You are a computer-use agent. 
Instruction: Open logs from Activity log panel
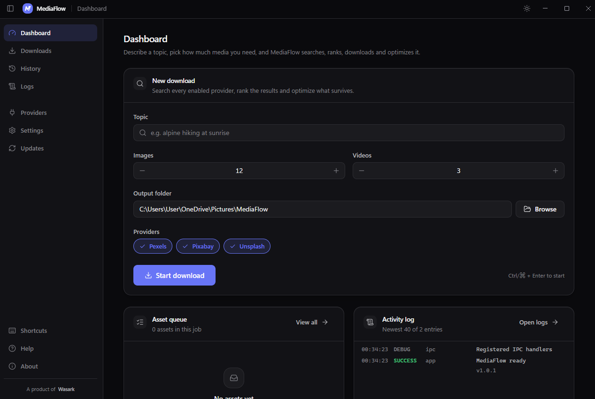pyautogui.click(x=539, y=322)
